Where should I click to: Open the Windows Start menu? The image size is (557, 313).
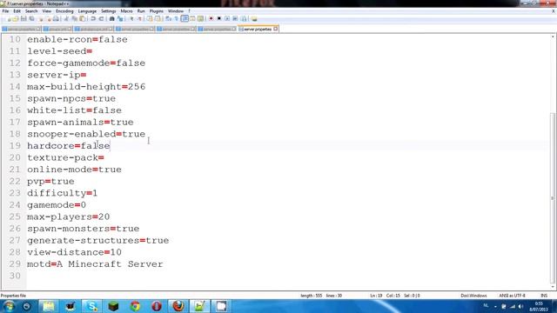pos(9,306)
